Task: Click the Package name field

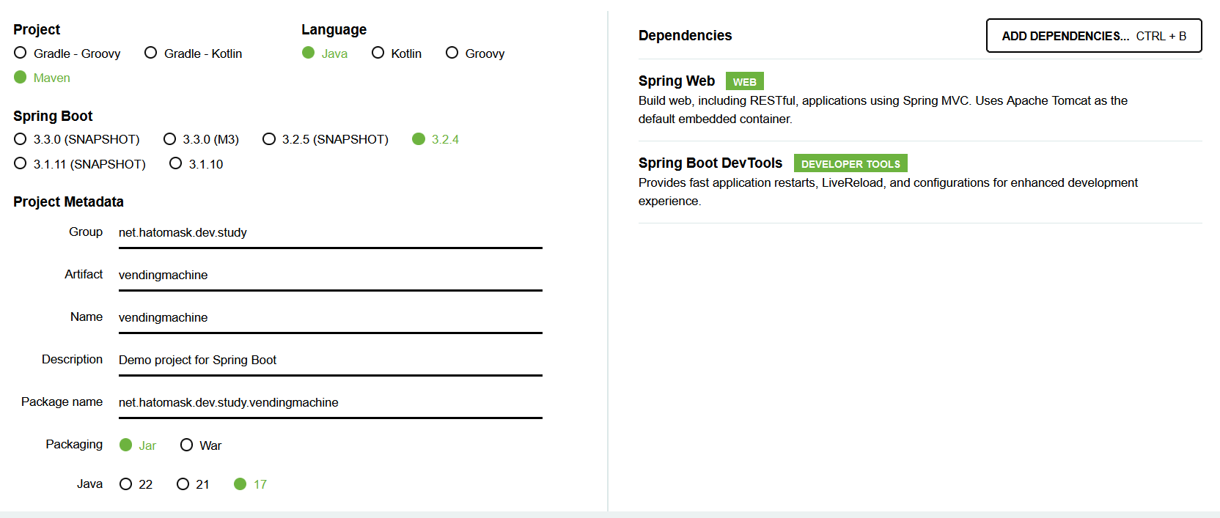Action: coord(330,402)
